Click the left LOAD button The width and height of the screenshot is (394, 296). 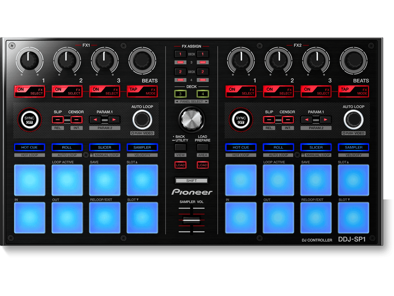coord(180,165)
